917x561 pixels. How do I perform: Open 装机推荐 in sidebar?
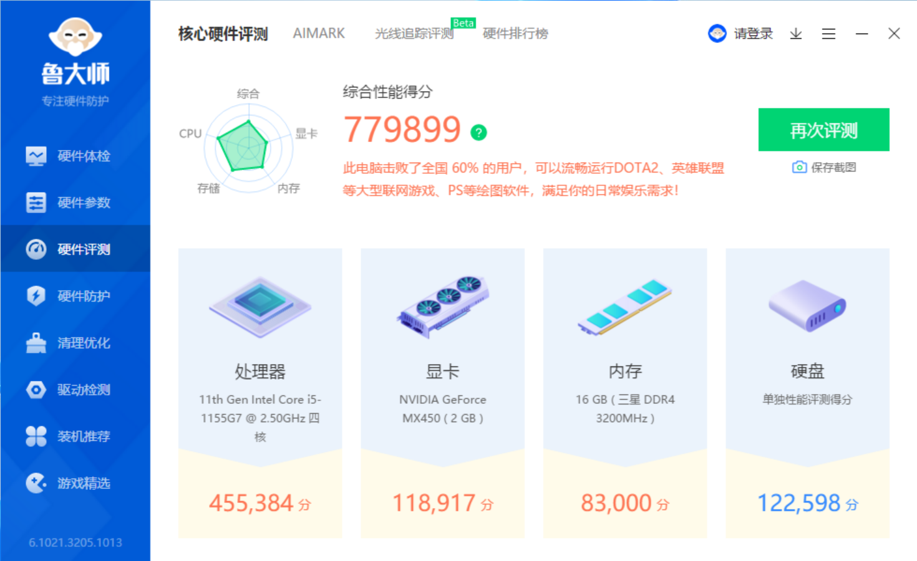[75, 436]
